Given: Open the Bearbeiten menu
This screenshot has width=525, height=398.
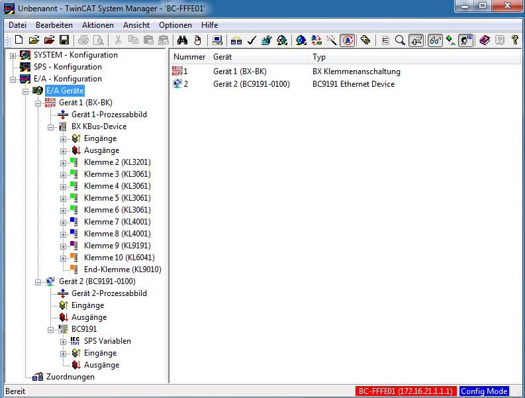Looking at the screenshot, I should pyautogui.click(x=54, y=25).
